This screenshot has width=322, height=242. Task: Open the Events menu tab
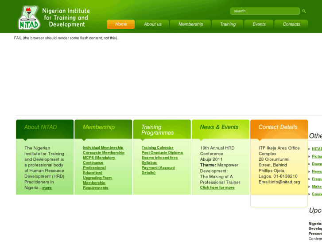259,24
